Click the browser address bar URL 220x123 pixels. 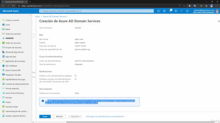pyautogui.click(x=45, y=6)
